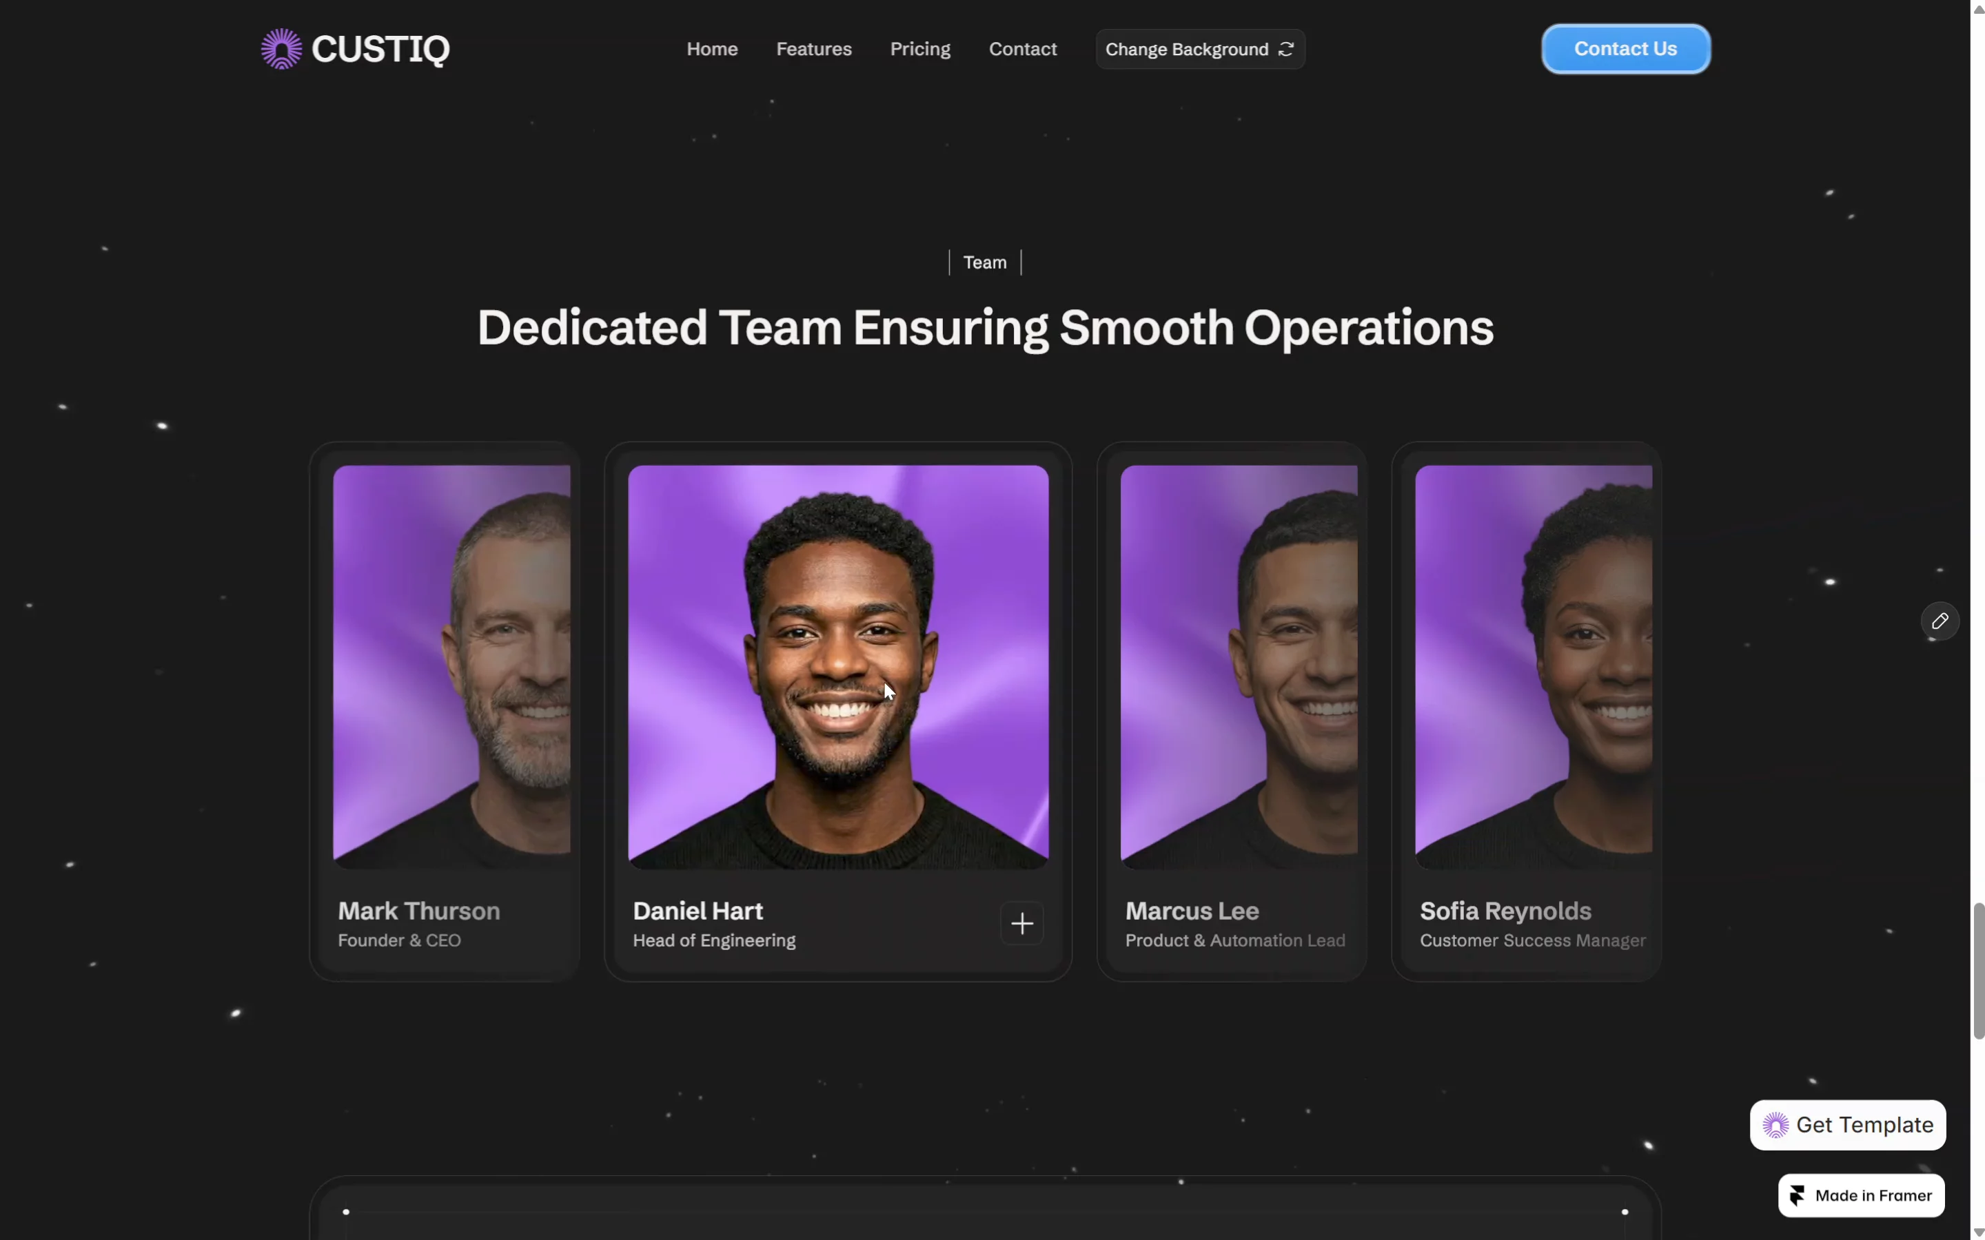The height and width of the screenshot is (1240, 1985).
Task: Click the pencil edit icon on right edge
Action: tap(1939, 621)
